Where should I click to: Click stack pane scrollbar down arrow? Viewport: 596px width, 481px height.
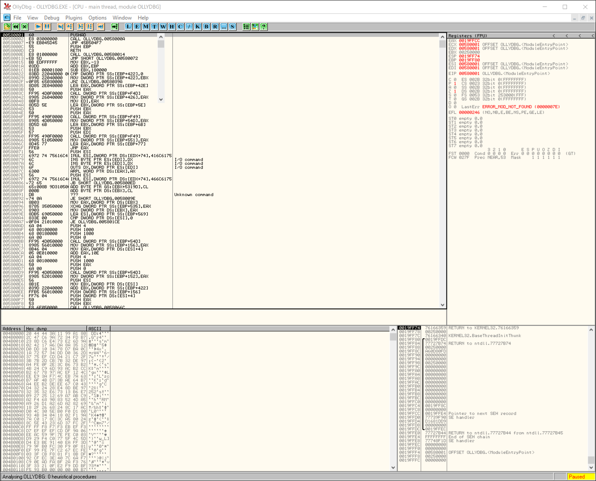pos(591,468)
